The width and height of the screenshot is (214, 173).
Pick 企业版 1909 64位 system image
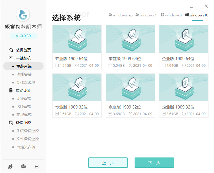click(x=184, y=47)
